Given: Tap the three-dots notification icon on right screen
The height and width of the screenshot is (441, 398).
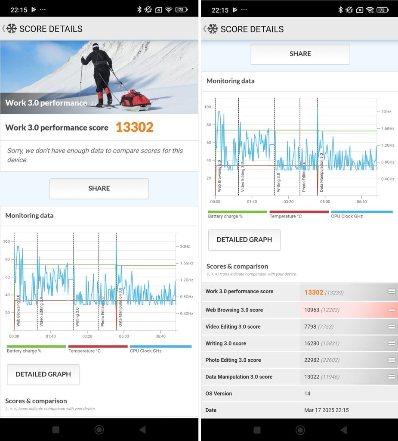Looking at the screenshot, I should [x=244, y=10].
